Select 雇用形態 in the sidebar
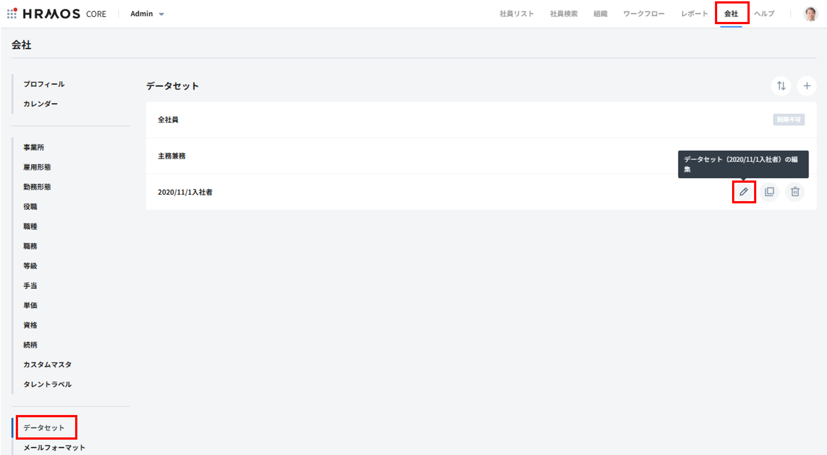 point(37,167)
